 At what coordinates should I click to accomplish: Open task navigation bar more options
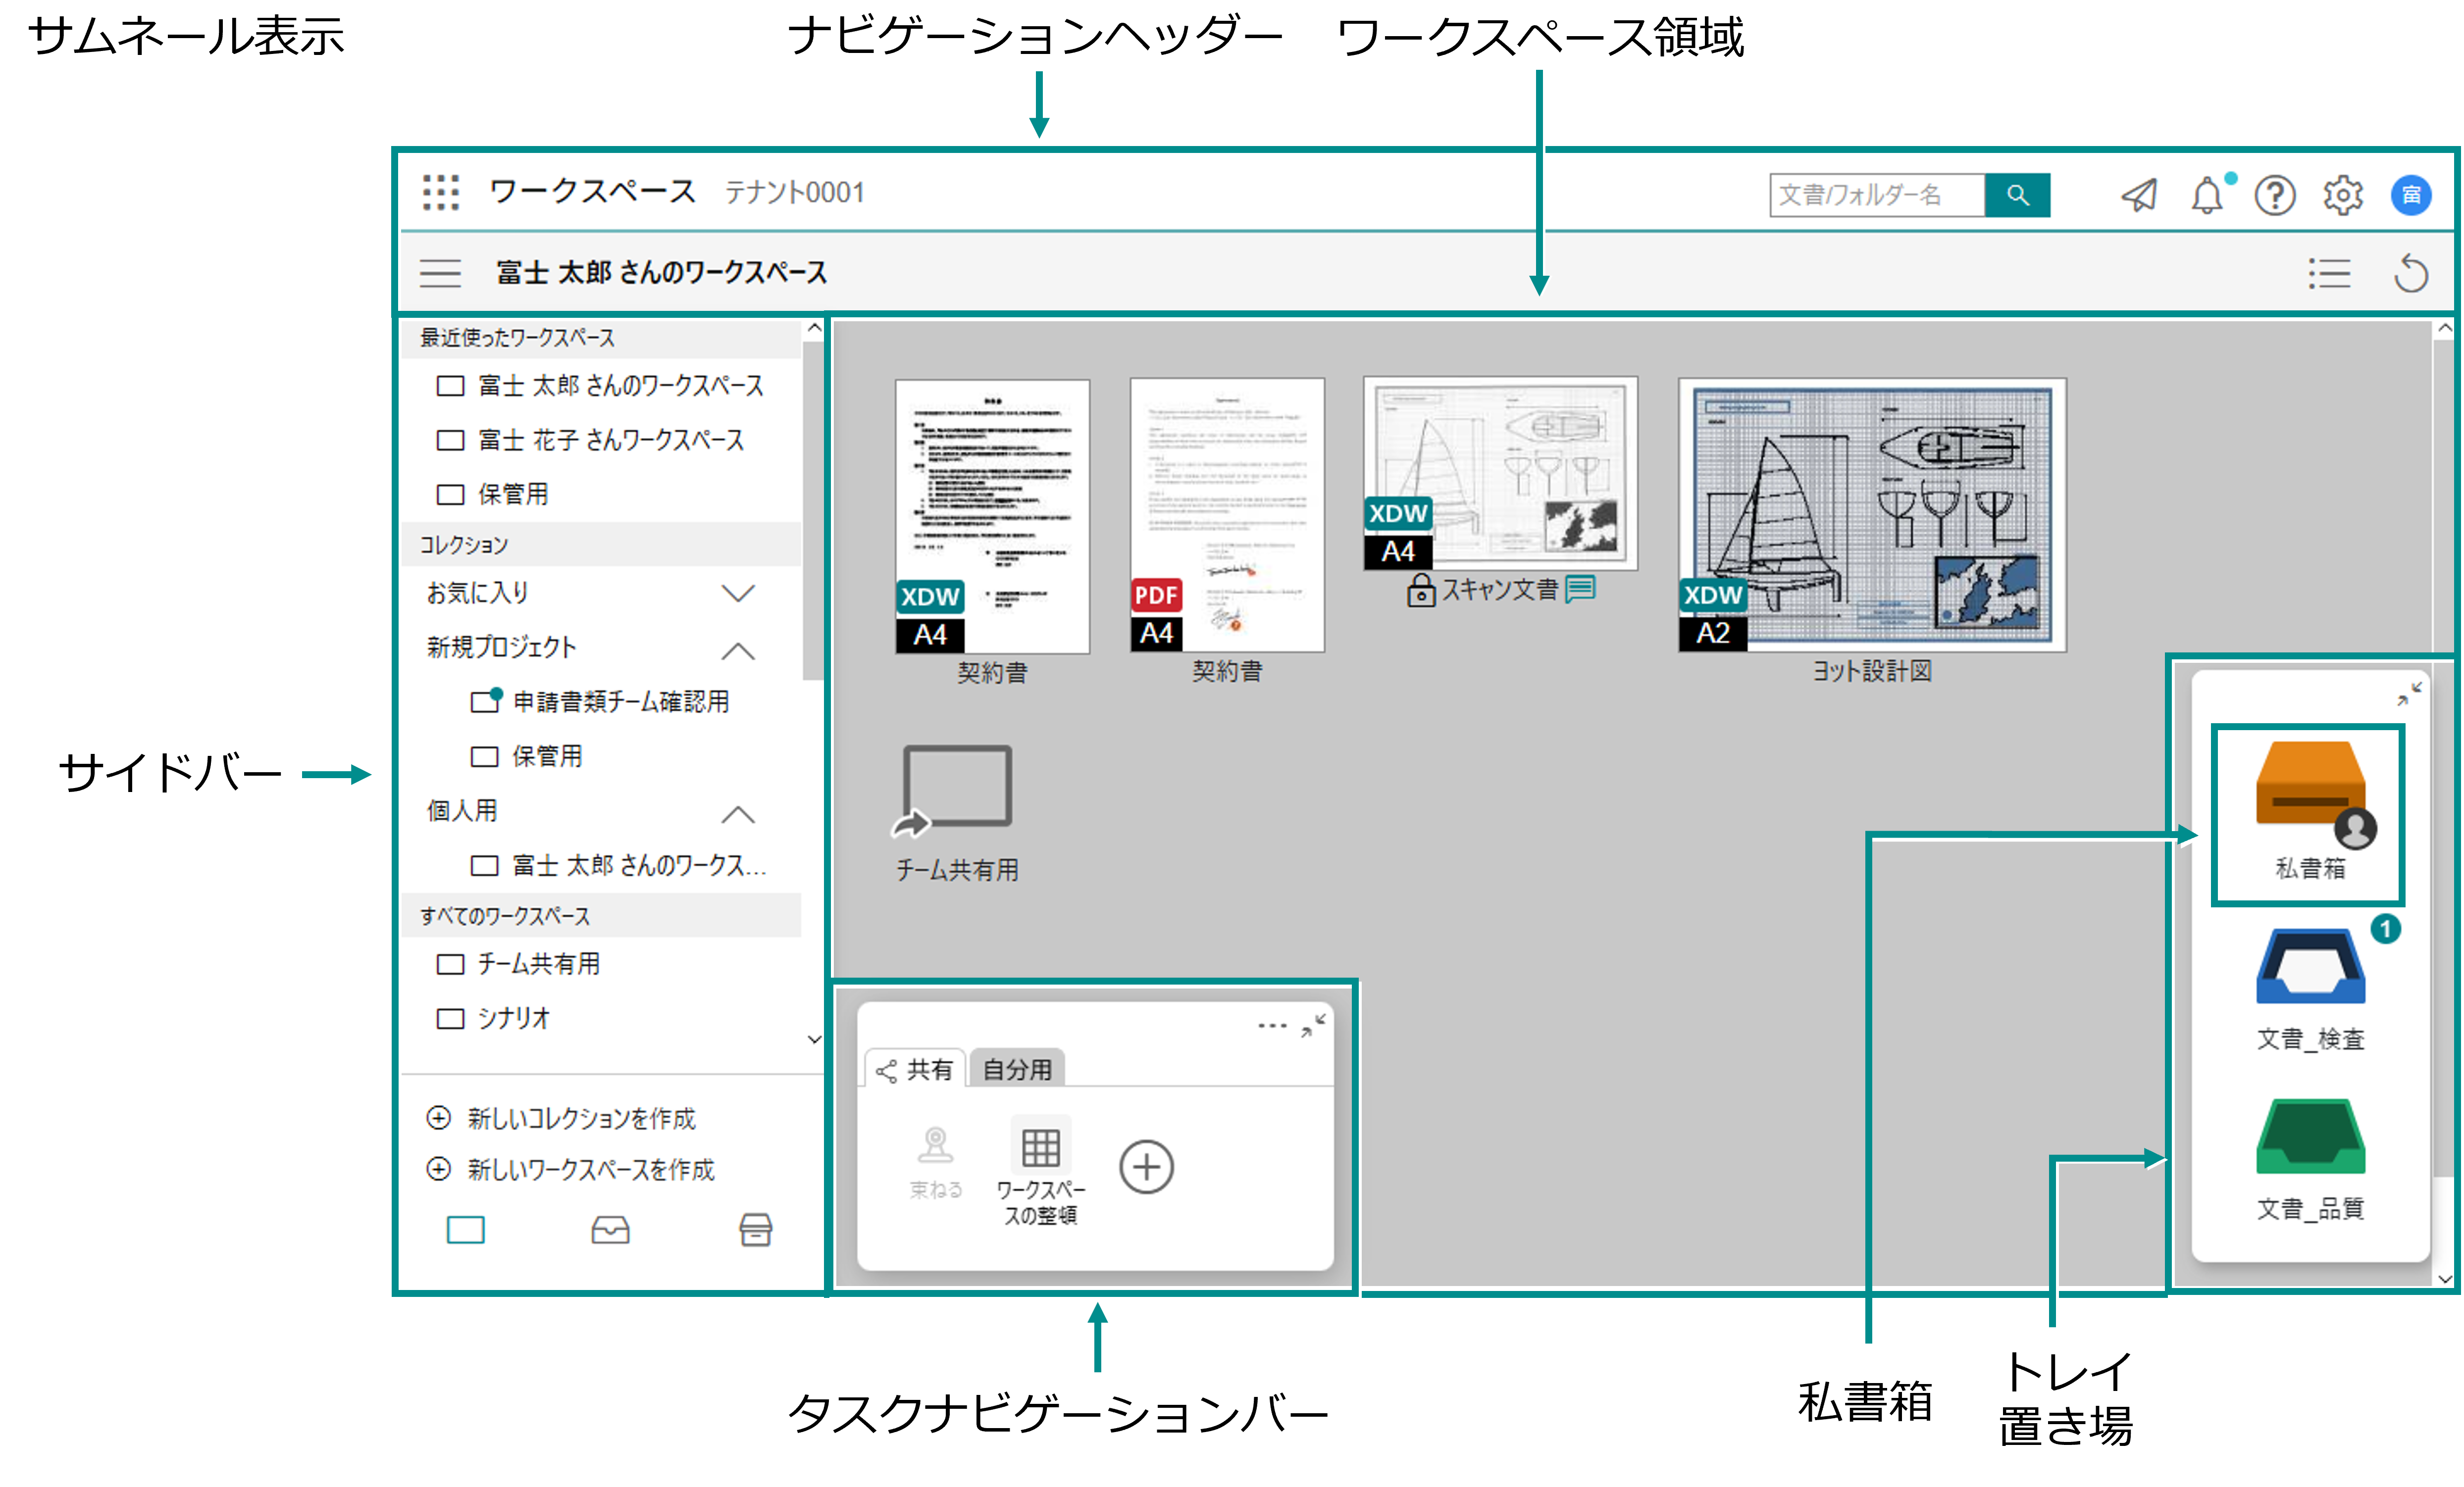coord(1272,1025)
